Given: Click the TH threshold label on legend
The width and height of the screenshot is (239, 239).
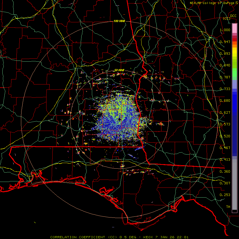Looking at the screenshot, I should point(228,207).
